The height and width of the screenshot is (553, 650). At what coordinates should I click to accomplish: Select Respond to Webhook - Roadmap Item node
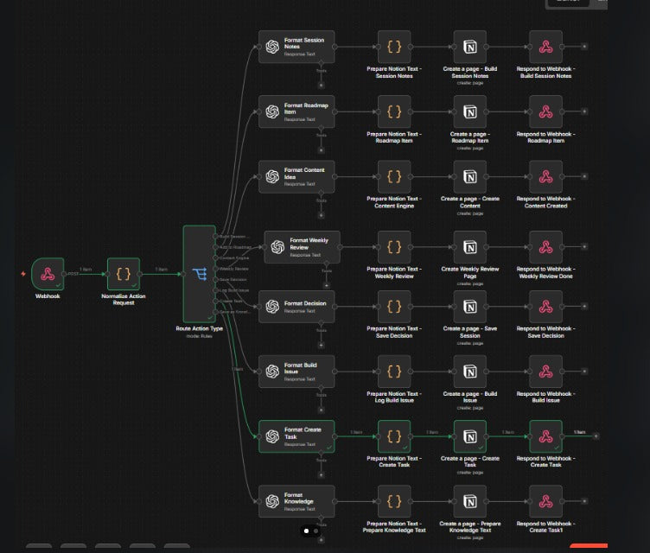tap(546, 112)
